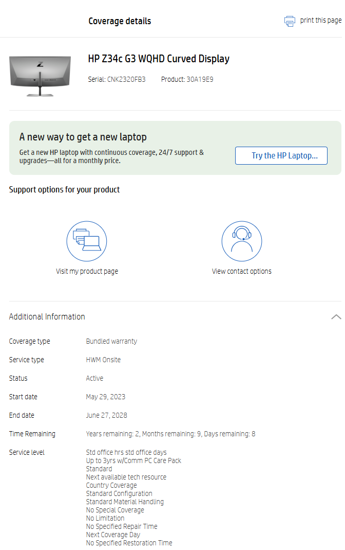
Task: Click the end date June 27, 2028
Action: [x=106, y=415]
